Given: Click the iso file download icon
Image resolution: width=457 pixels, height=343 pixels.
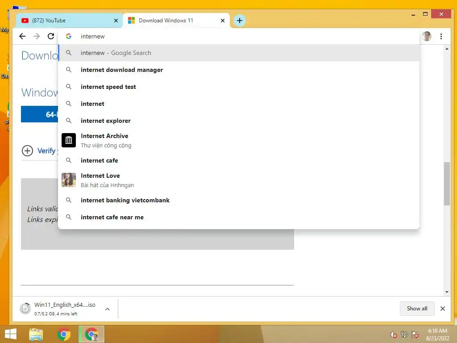Looking at the screenshot, I should [x=25, y=309].
